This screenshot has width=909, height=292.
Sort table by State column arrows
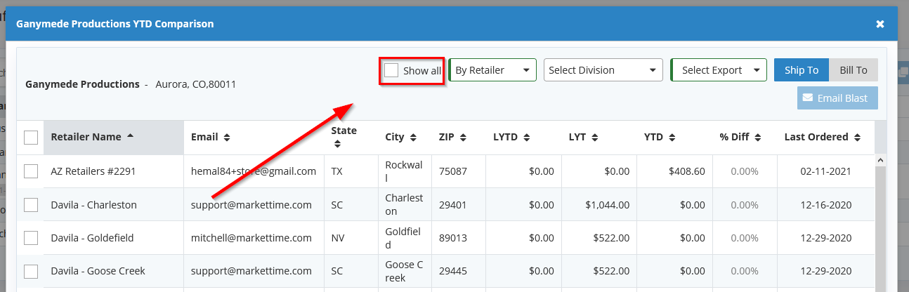pyautogui.click(x=338, y=144)
